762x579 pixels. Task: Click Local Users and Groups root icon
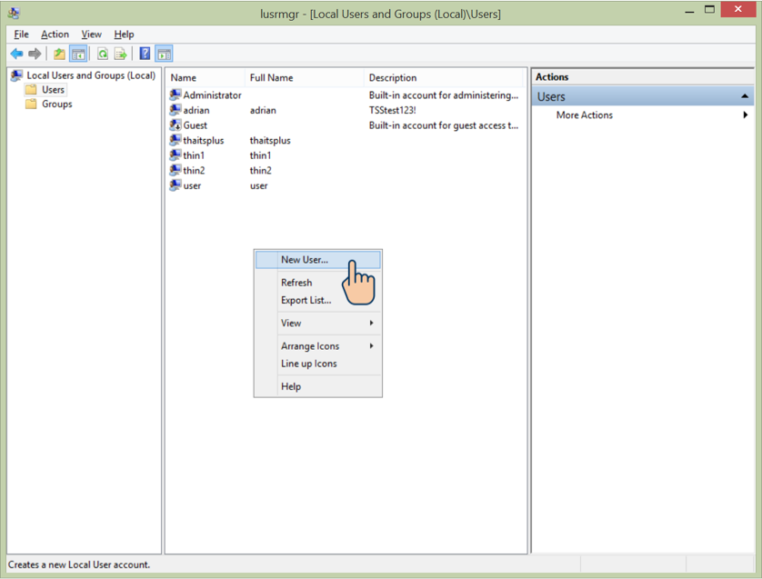point(17,75)
